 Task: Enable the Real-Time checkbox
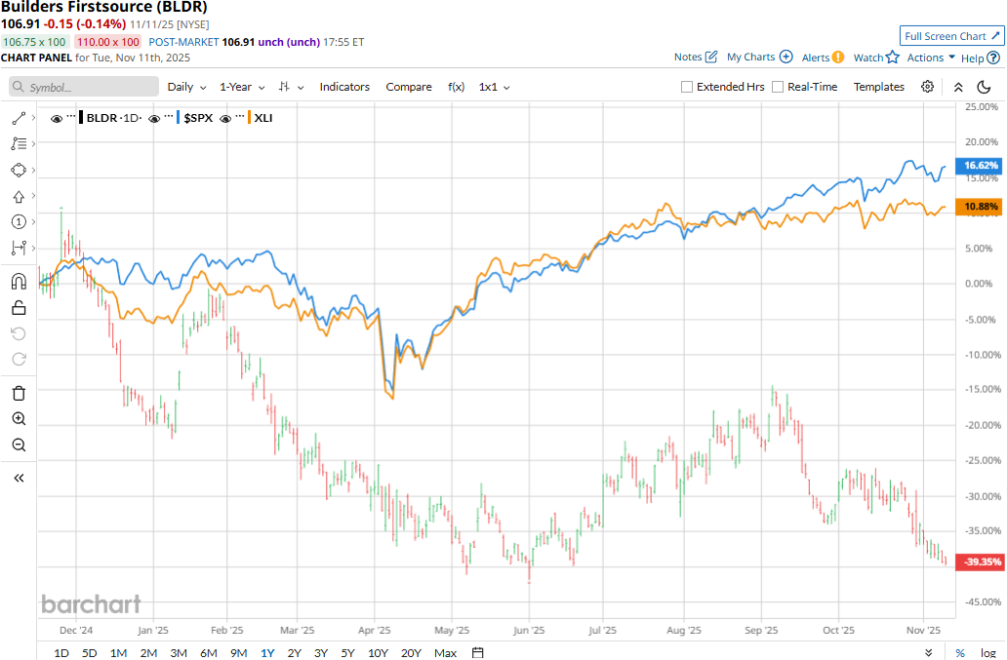[778, 87]
